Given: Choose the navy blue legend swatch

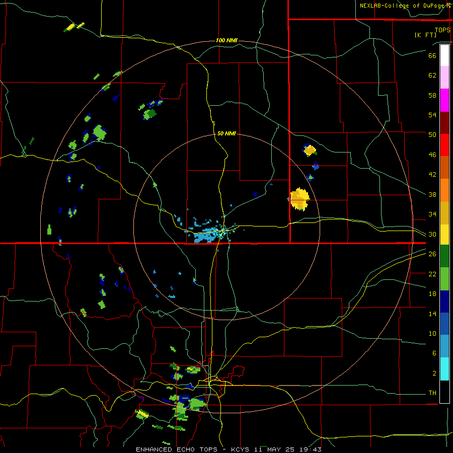Looking at the screenshot, I should pyautogui.click(x=444, y=301).
